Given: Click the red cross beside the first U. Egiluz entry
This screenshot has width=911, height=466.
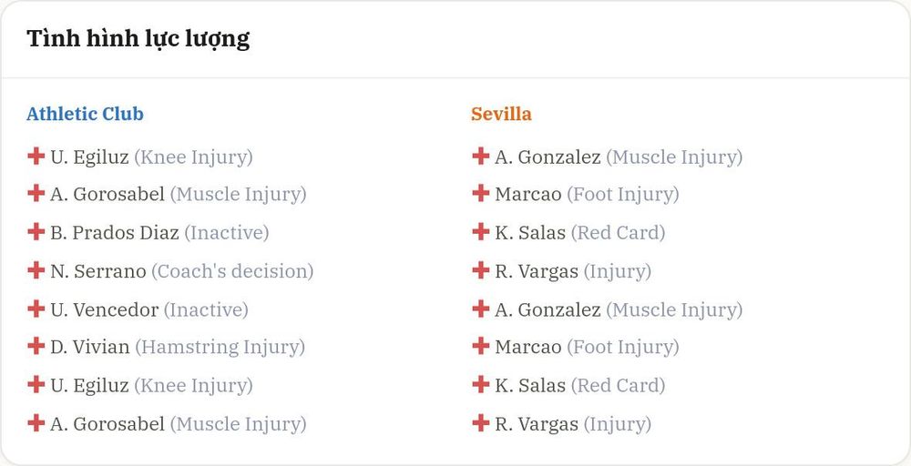Looking at the screenshot, I should click(x=36, y=157).
